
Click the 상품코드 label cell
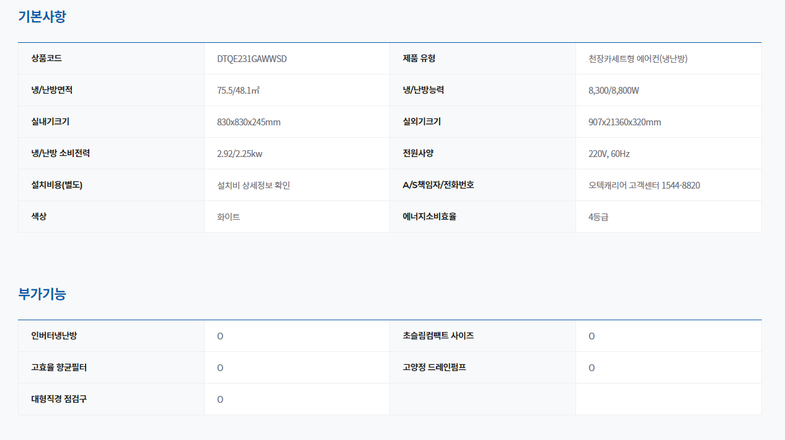point(47,58)
